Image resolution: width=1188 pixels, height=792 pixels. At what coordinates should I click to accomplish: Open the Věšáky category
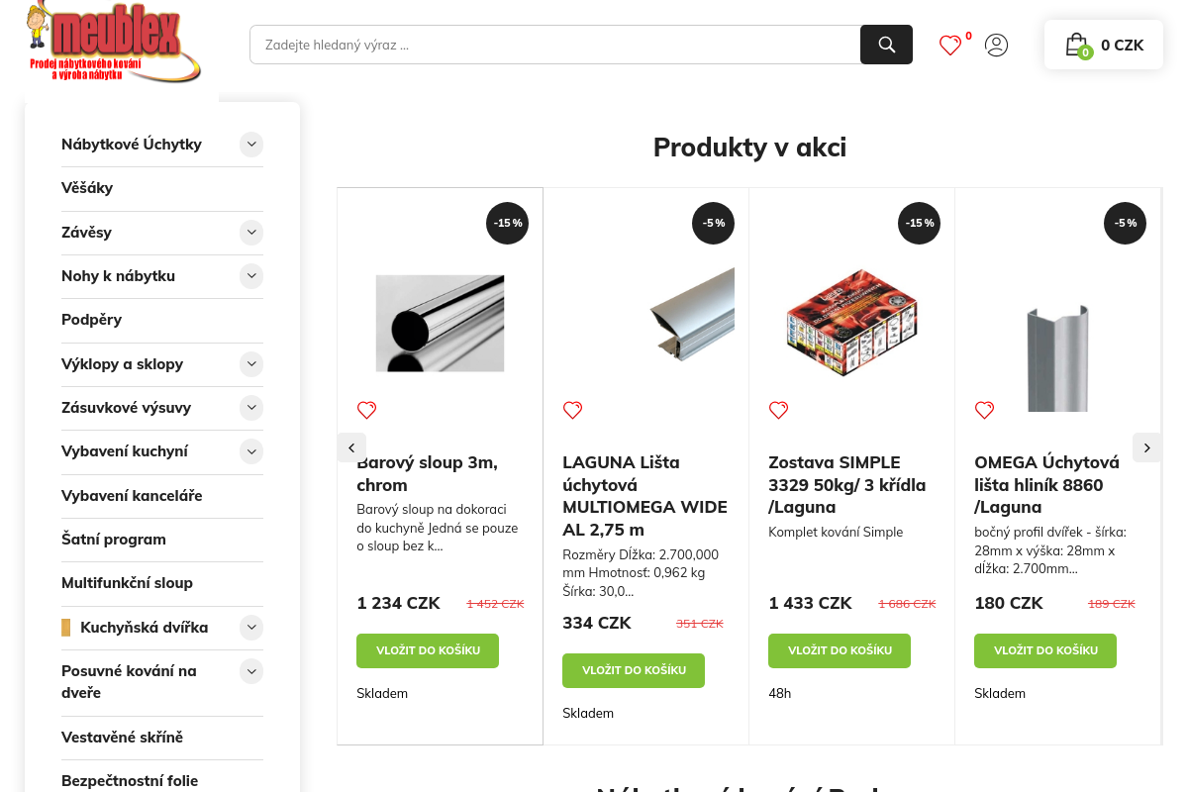pos(87,188)
